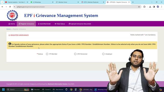164x92 pixels.
Task: Click the address bar URL field
Action: coord(77,7)
